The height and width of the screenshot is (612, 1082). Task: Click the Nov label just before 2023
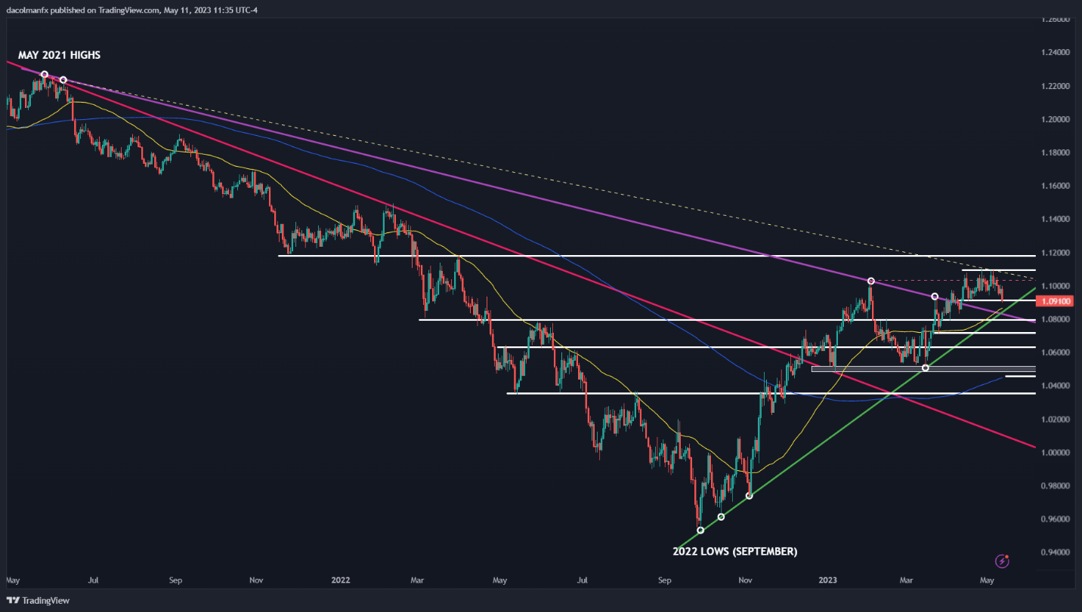(x=746, y=580)
